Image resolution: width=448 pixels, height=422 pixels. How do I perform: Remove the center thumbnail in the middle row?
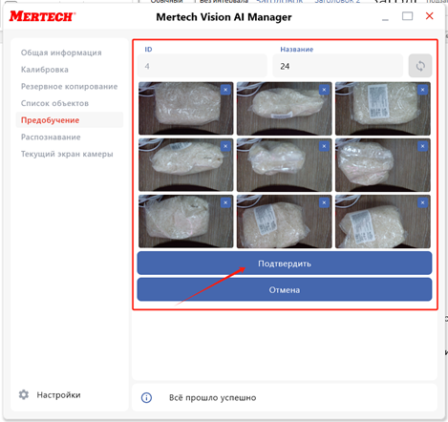click(x=324, y=146)
